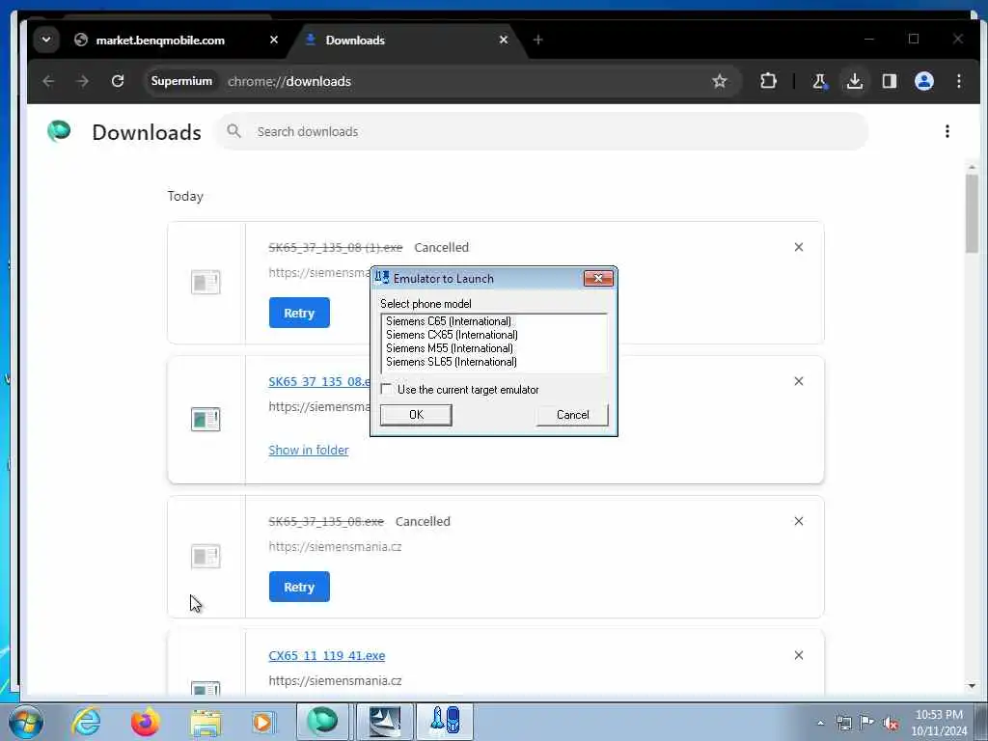The image size is (988, 741).
Task: Switch to the emulator app taskbar button
Action: pos(445,722)
